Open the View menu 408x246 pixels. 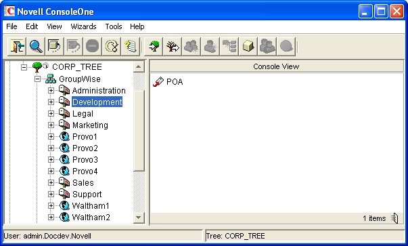(x=54, y=26)
